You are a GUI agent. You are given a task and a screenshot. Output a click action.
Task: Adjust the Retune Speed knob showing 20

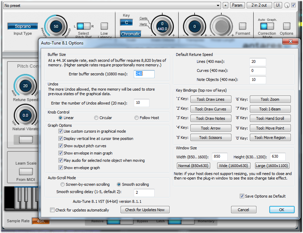(25, 86)
